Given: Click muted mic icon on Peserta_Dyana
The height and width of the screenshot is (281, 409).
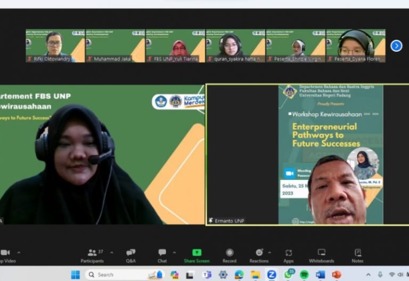Looking at the screenshot, I should click(330, 59).
